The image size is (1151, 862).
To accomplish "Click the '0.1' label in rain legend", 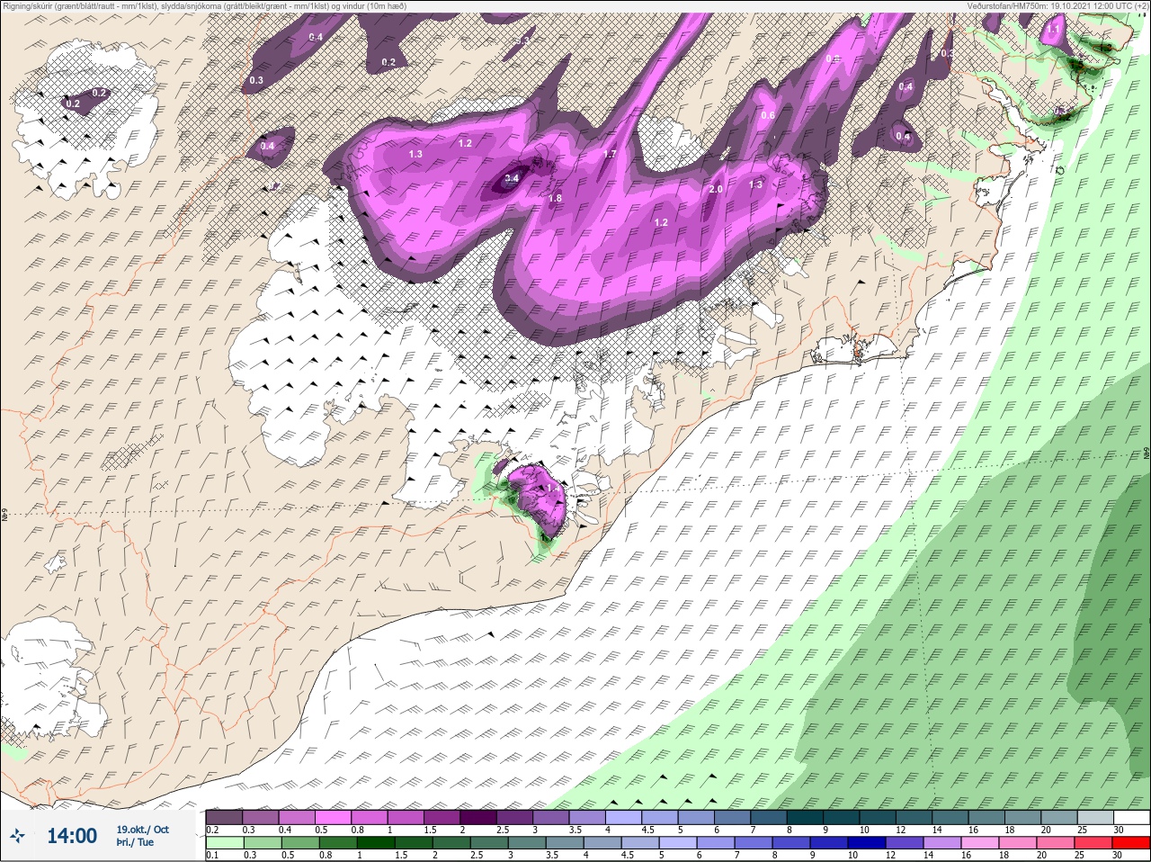I will [x=212, y=856].
